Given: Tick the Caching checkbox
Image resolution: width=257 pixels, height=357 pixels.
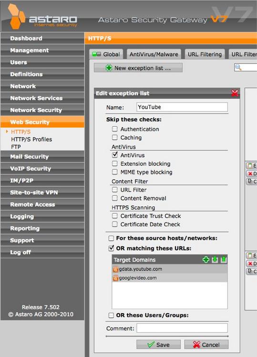Looking at the screenshot, I should click(115, 137).
